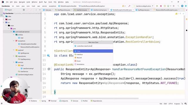Collapse the src folder
Viewport: 188px width, 105px height.
coord(4,22)
